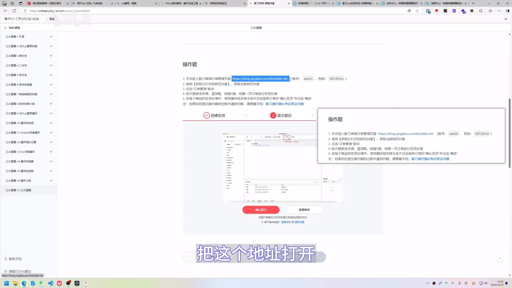Viewport: 512px width, 288px height.
Task: Close the info bar below address bar
Action: [x=506, y=19]
